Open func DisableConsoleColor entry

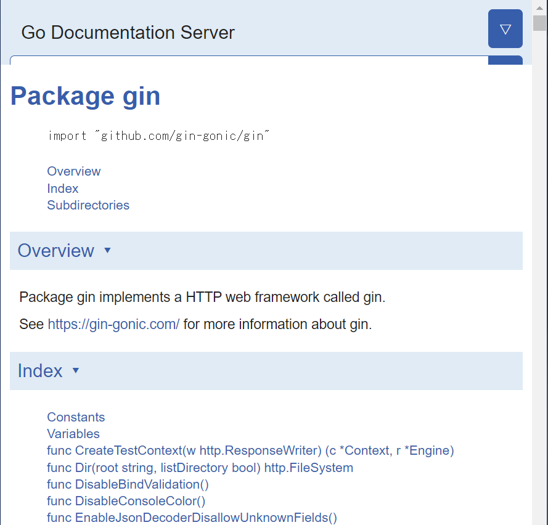tap(126, 501)
